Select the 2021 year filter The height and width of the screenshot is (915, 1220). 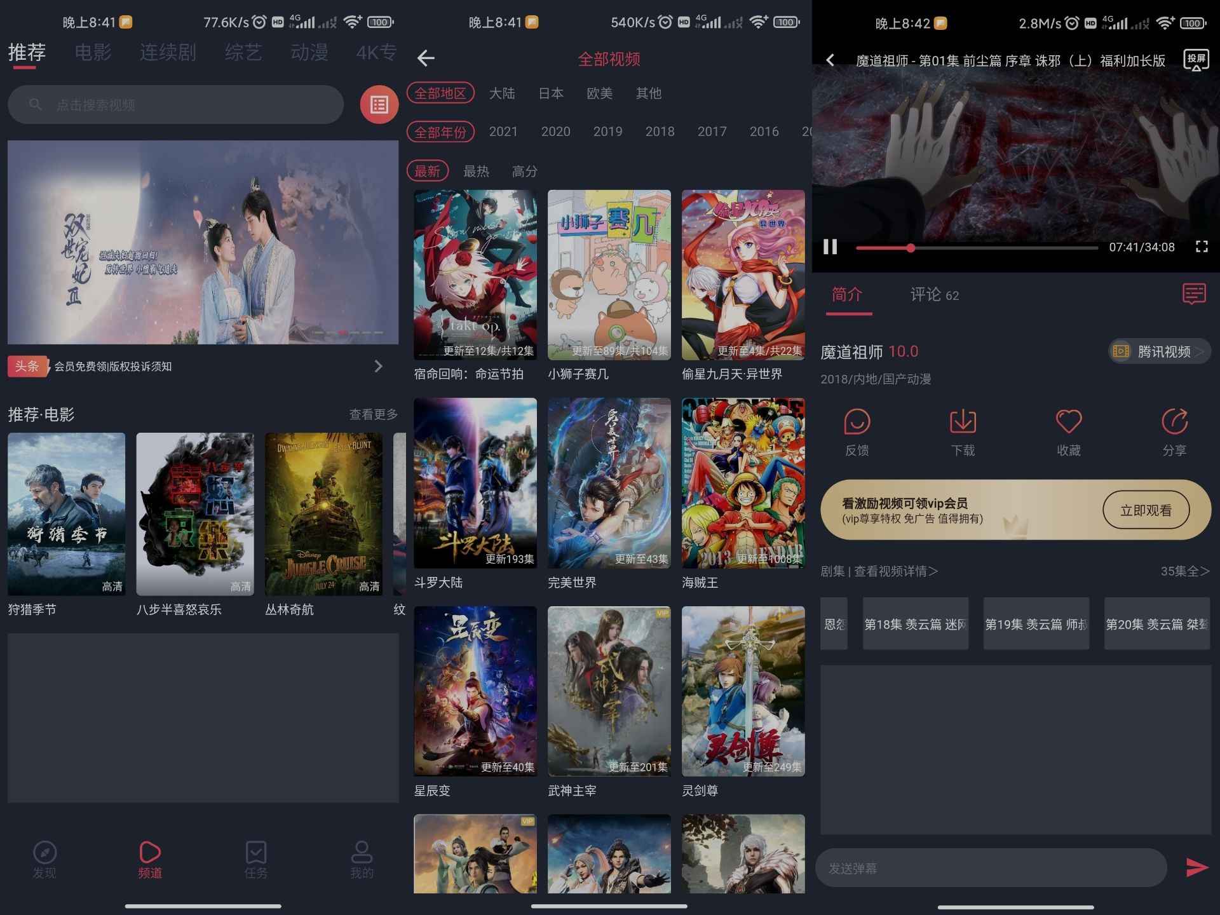point(503,132)
